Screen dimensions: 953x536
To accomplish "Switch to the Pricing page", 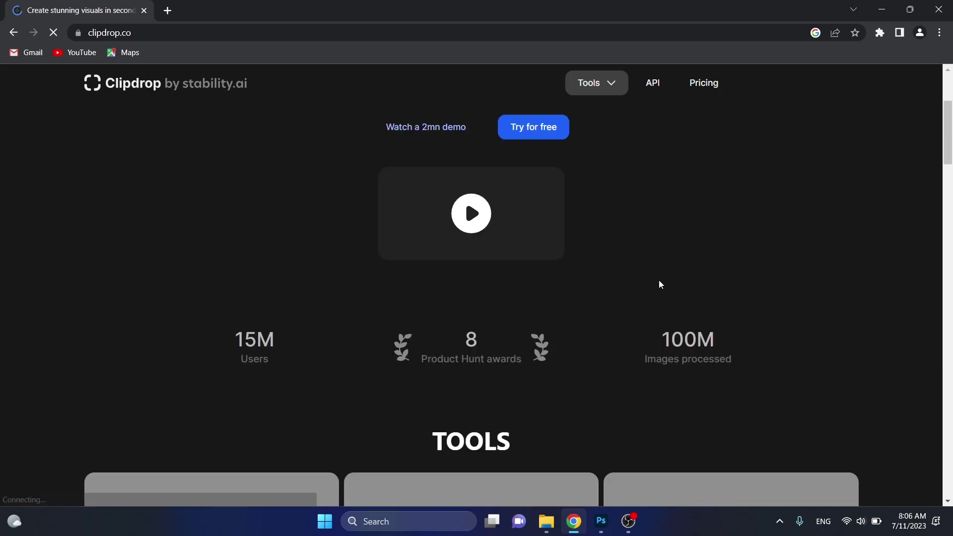I will pos(704,83).
